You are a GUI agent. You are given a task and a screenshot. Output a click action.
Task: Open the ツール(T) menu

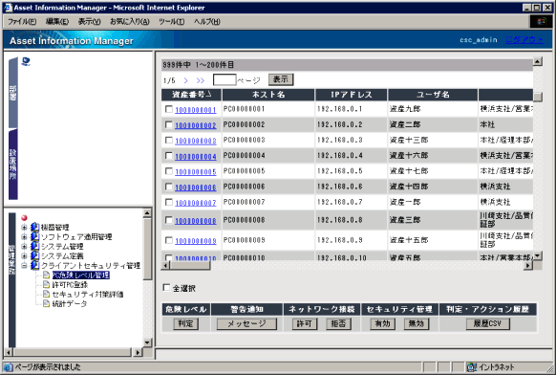[x=171, y=22]
